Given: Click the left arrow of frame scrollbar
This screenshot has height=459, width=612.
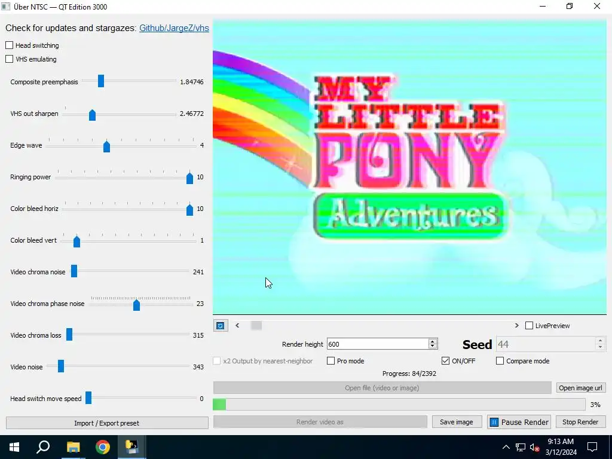Looking at the screenshot, I should point(237,326).
